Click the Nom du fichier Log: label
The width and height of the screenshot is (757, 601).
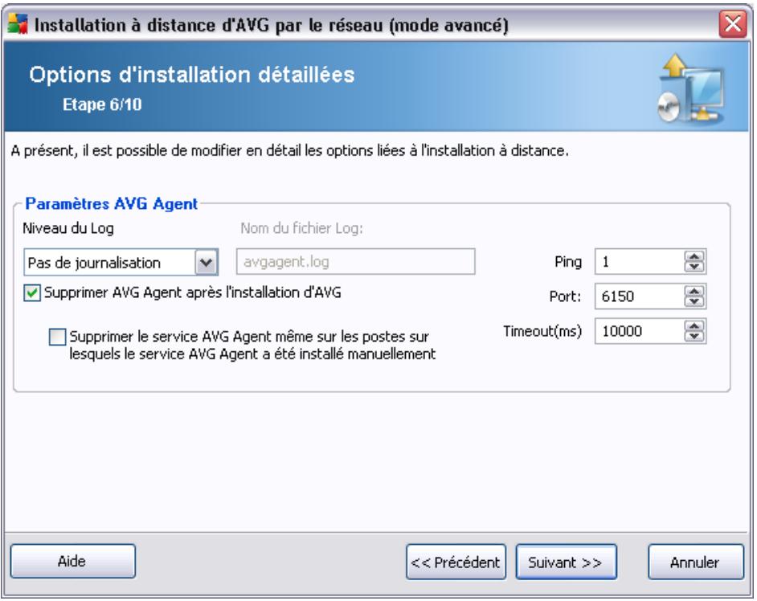[x=301, y=228]
